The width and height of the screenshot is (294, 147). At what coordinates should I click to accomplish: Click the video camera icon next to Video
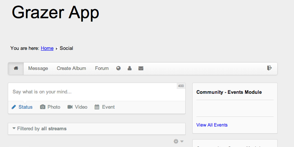tap(70, 107)
